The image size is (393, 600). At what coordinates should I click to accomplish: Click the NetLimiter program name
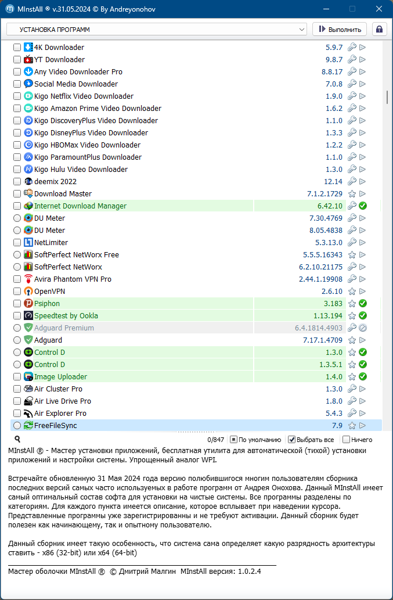pos(51,243)
